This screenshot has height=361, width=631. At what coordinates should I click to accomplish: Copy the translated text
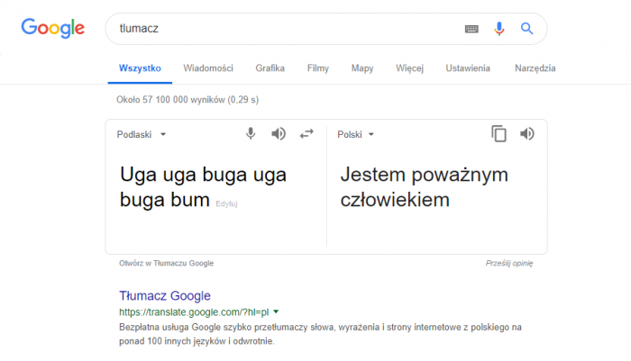(x=498, y=134)
